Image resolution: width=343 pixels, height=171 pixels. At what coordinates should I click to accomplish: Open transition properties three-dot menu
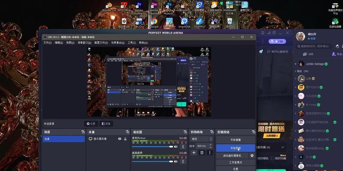[x=210, y=153]
